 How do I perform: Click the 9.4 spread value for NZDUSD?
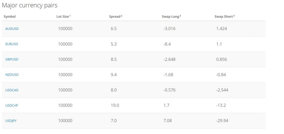[114, 75]
